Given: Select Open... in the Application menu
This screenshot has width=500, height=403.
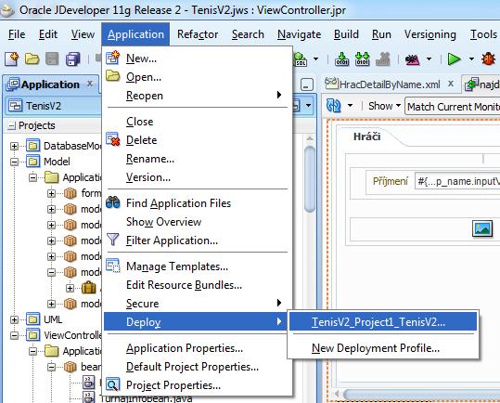Looking at the screenshot, I should [197, 77].
